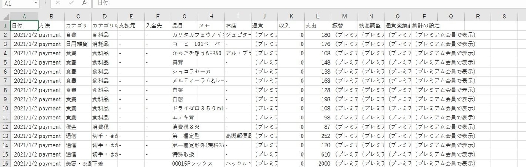
Task: Click the エノキ茸 item cell
Action: [185, 117]
